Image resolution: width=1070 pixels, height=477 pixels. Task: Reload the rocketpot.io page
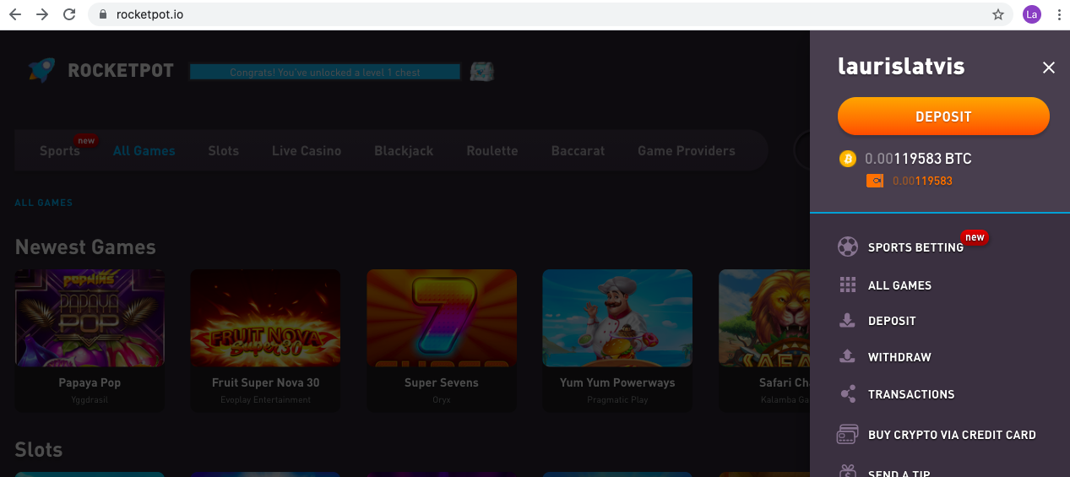[69, 14]
